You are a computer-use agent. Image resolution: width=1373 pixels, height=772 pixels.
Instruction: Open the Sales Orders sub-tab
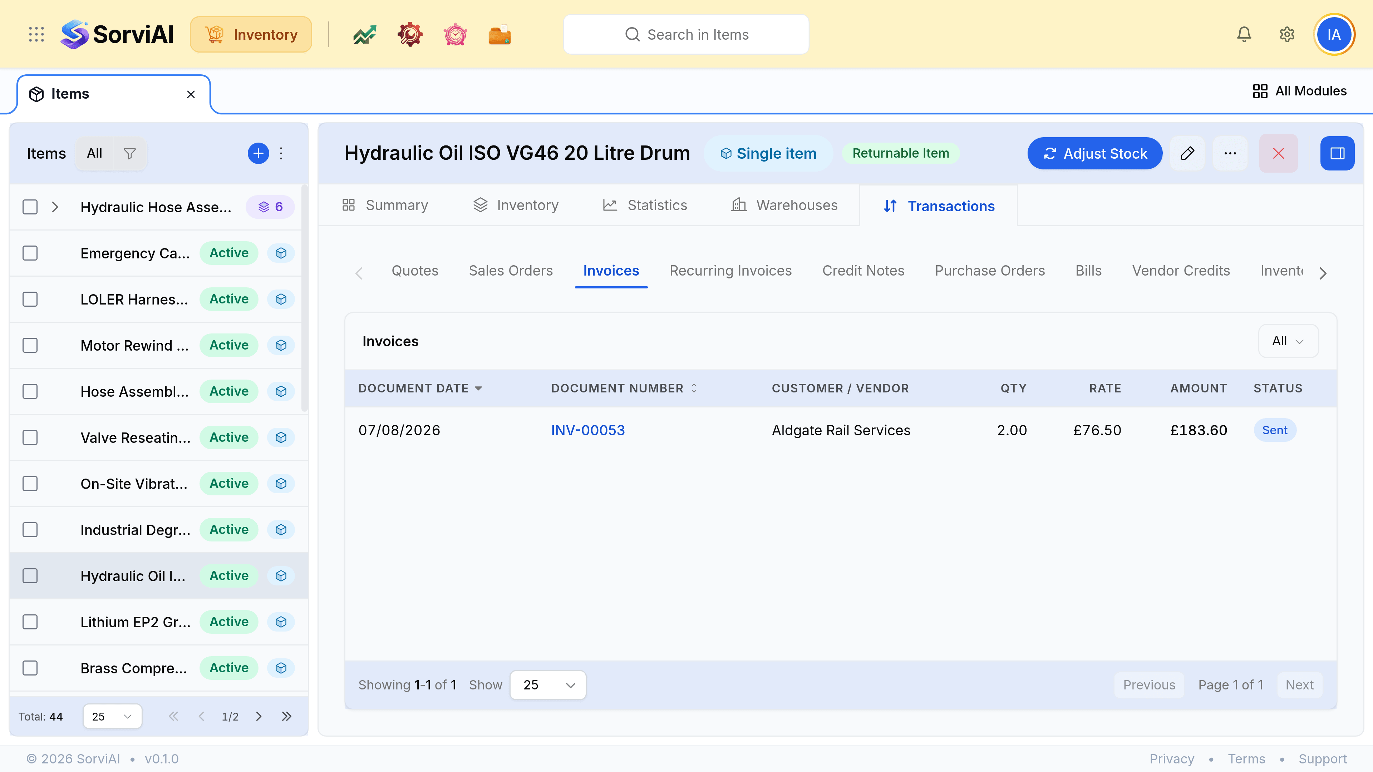coord(511,271)
